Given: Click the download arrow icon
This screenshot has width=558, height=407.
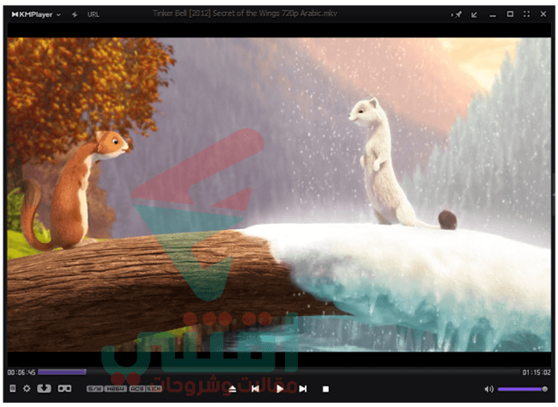Looking at the screenshot, I should 44,388.
